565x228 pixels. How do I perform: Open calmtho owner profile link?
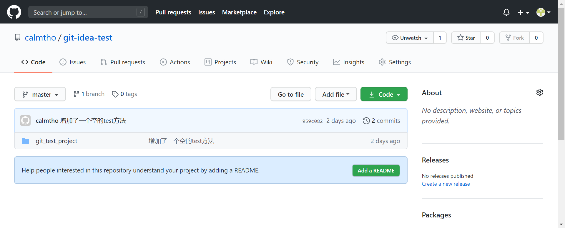[x=40, y=38]
